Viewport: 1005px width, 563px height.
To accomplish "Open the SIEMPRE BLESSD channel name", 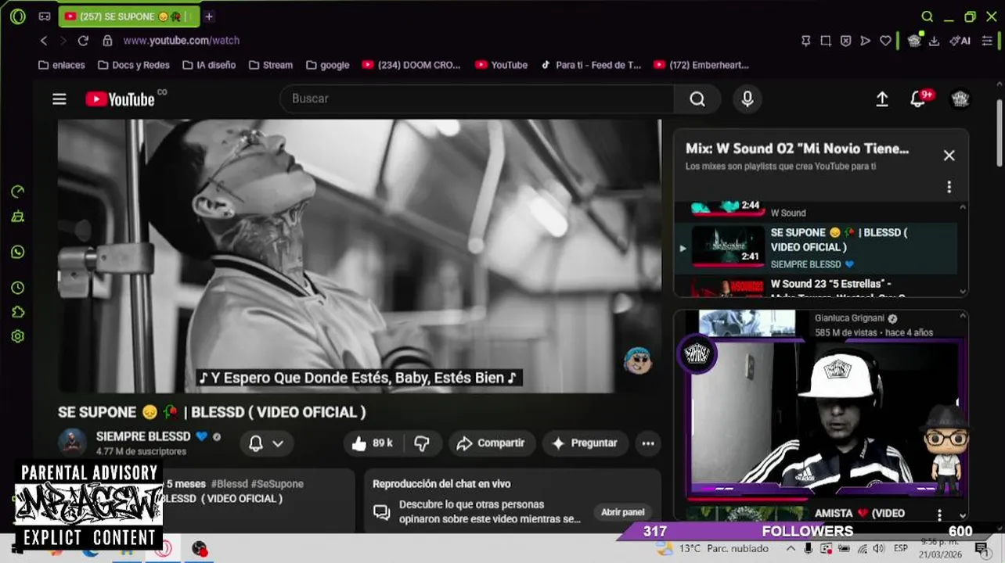I will (143, 436).
